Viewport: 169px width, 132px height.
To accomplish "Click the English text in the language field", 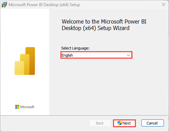I will tap(67, 55).
